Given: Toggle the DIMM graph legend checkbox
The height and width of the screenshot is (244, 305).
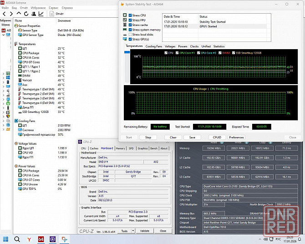Looking at the screenshot, I should [220, 53].
